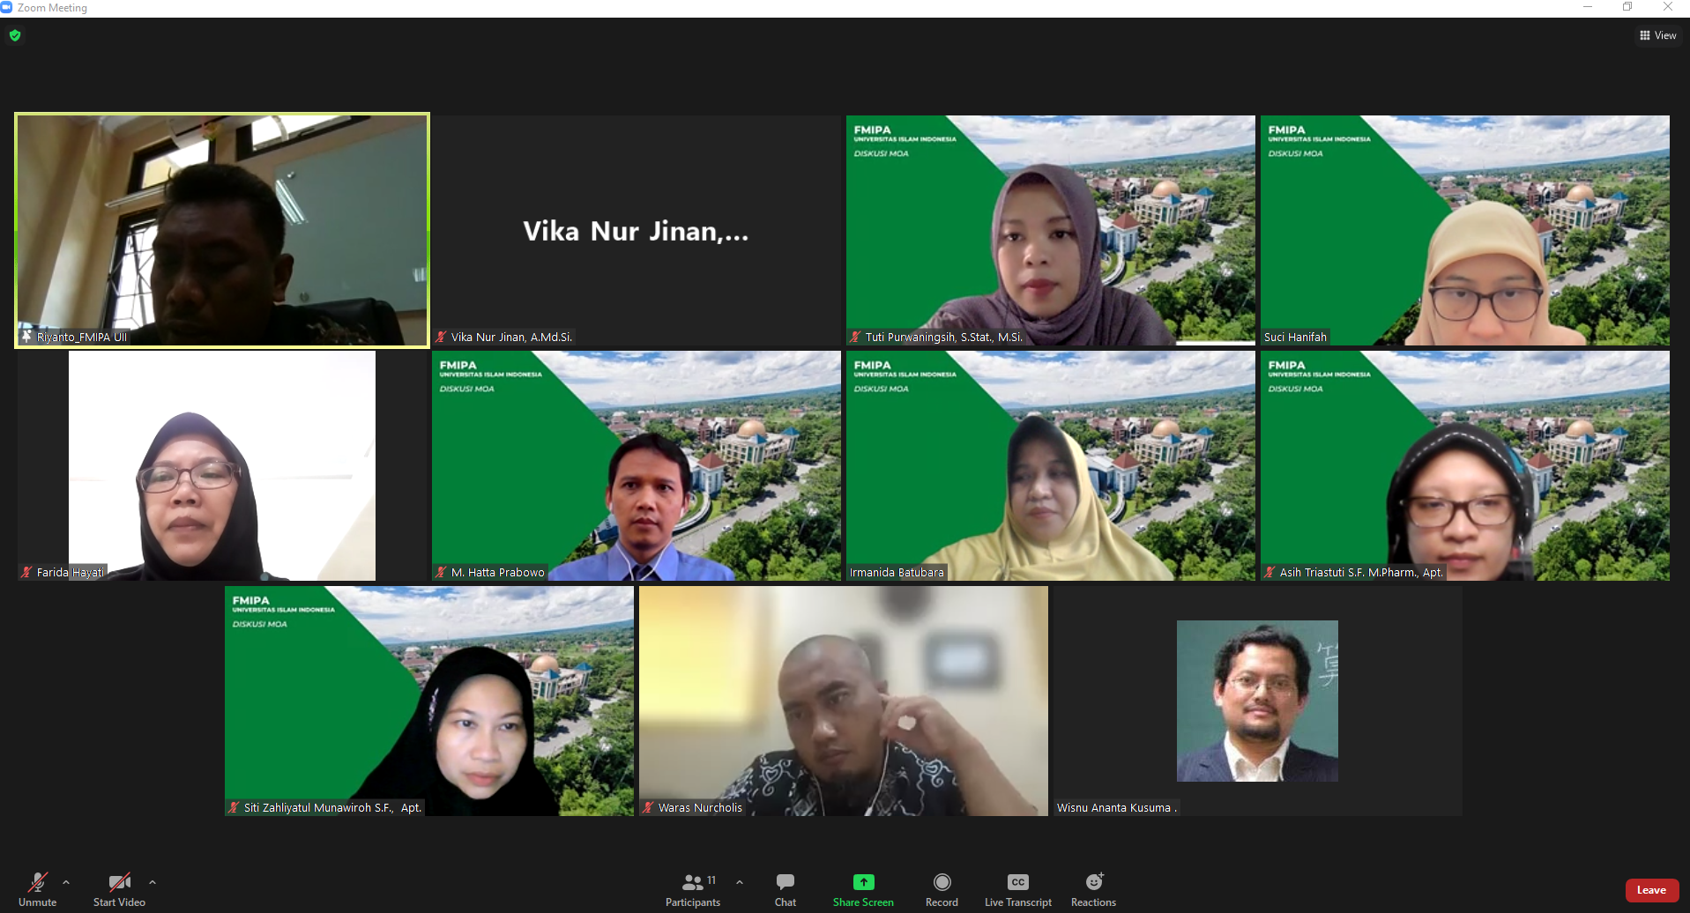This screenshot has width=1690, height=913.
Task: Open the Participants panel
Action: click(x=693, y=883)
